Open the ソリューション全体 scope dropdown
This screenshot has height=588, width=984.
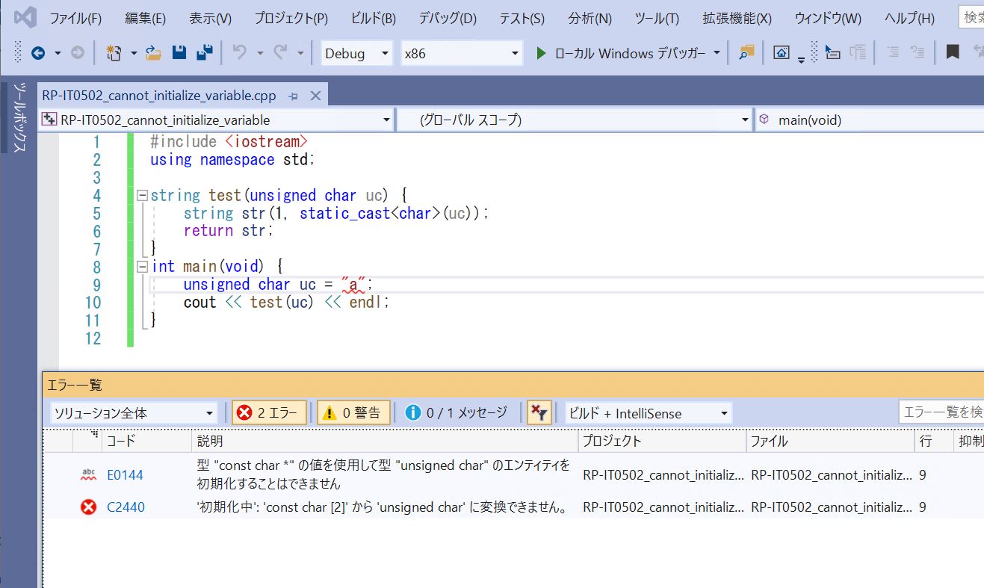point(133,412)
